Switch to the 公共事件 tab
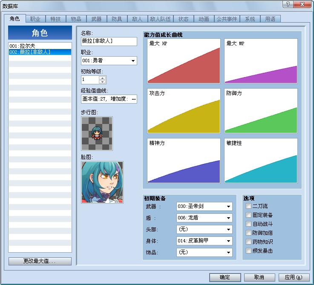Screen dimensions: 314x285 [227, 19]
